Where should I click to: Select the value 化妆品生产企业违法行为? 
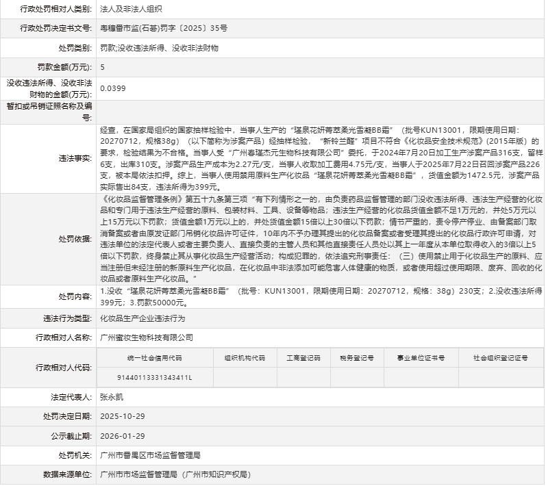pos(142,319)
